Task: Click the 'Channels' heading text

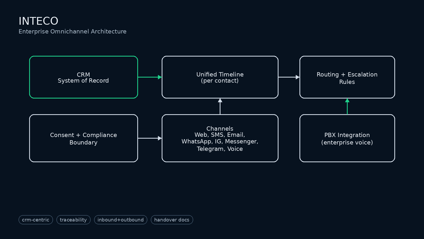Action: click(x=220, y=129)
